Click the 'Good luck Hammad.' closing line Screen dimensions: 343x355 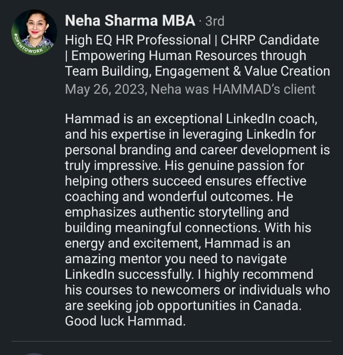125,321
